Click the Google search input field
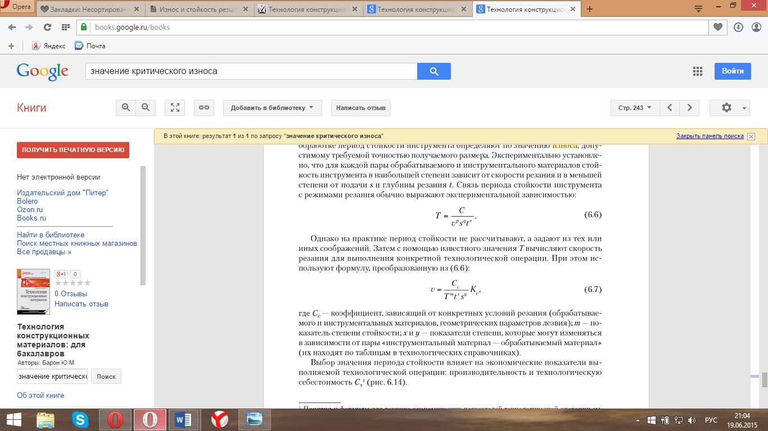The height and width of the screenshot is (431, 768). [251, 71]
